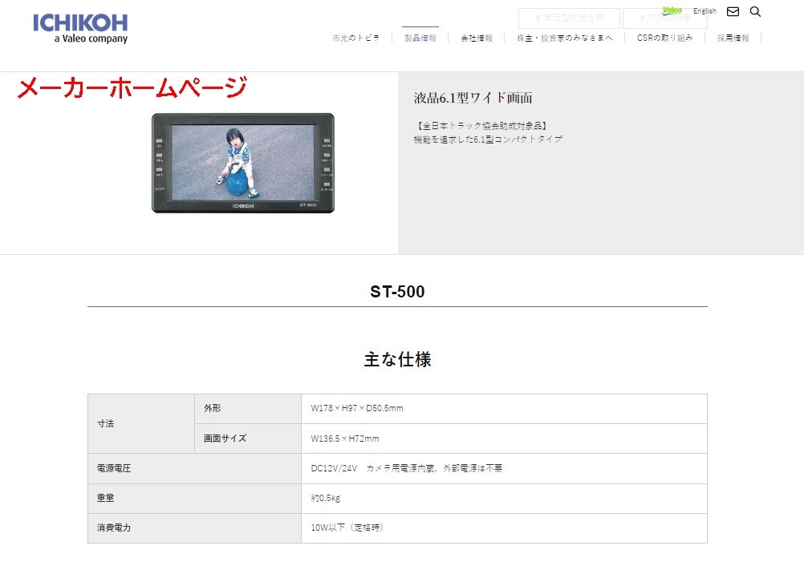The height and width of the screenshot is (574, 804).
Task: Select the 全日本トラック協会助成対象品 line
Action: (481, 126)
